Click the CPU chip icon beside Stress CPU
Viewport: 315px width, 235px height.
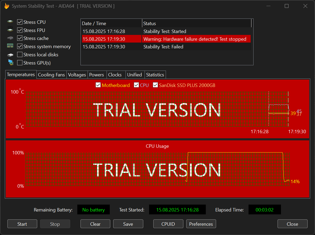point(10,22)
